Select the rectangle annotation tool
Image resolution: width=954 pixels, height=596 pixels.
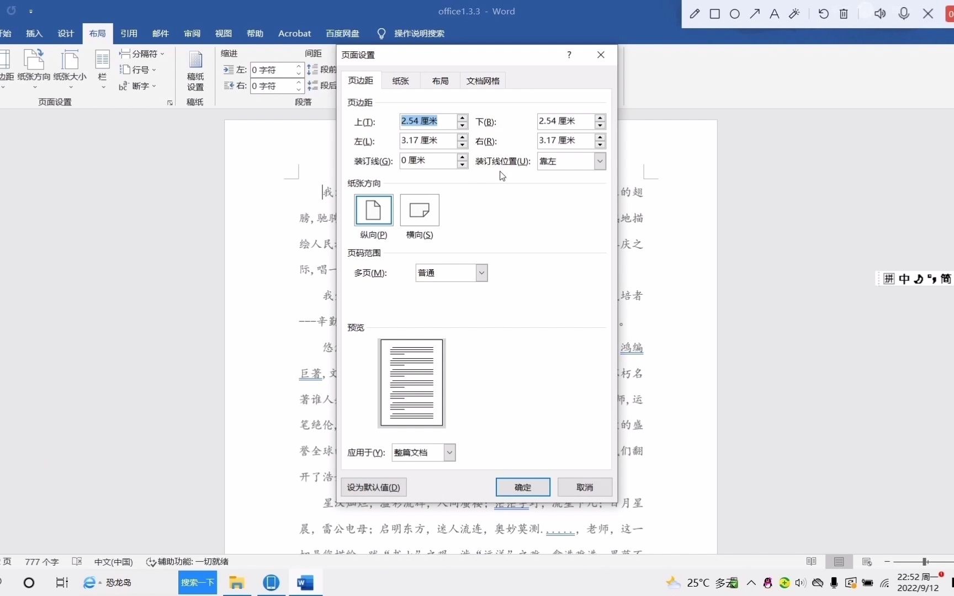coord(714,14)
